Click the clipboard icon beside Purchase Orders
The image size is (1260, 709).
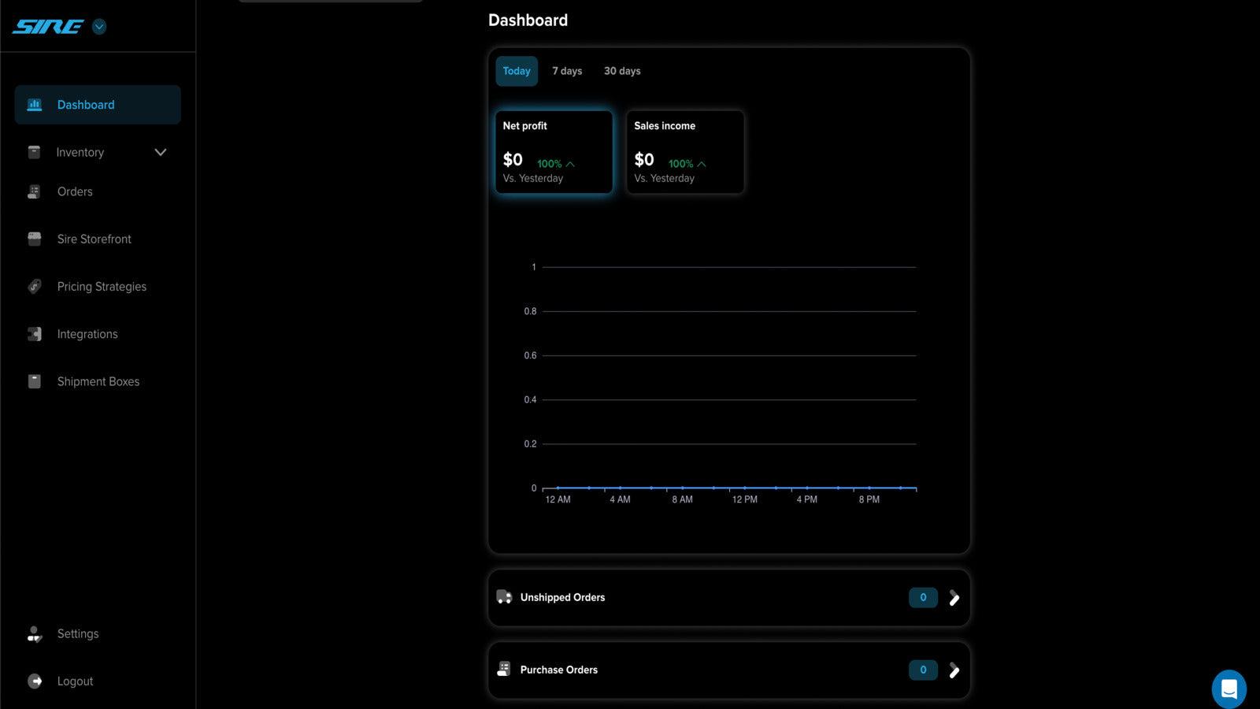point(502,670)
